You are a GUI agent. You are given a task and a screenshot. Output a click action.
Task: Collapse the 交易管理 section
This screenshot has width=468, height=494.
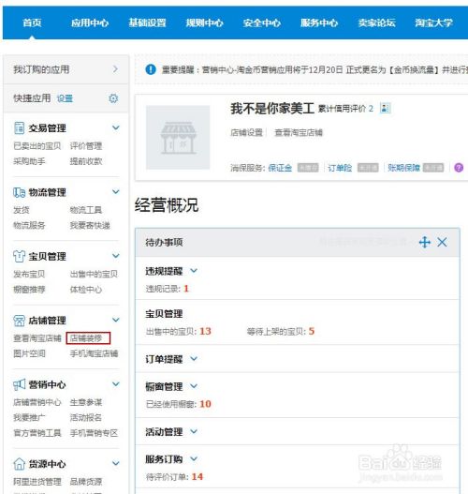(116, 127)
